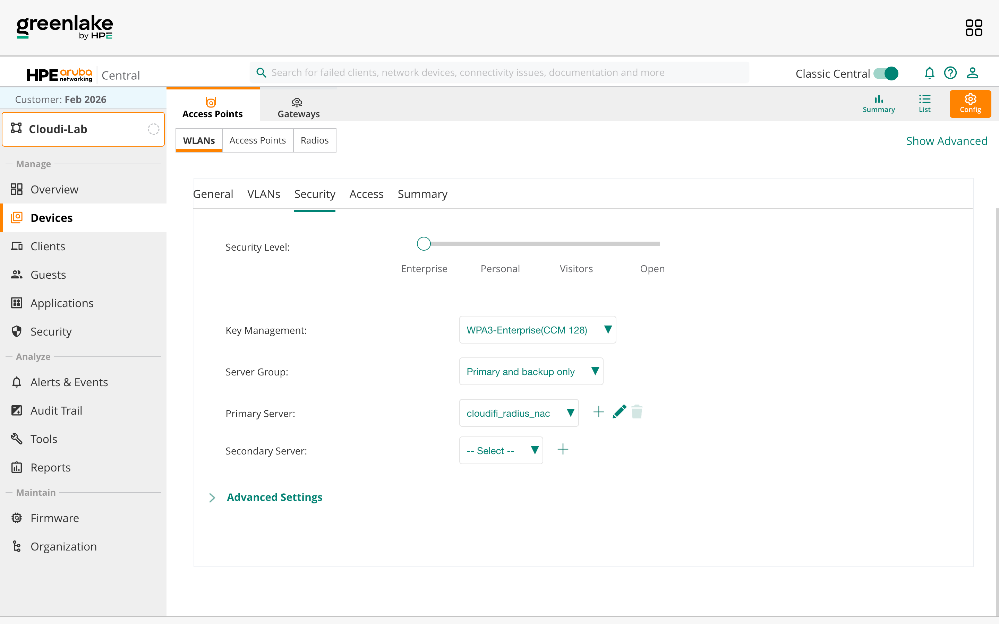Click the search input field
The height and width of the screenshot is (624, 999).
[x=499, y=73]
